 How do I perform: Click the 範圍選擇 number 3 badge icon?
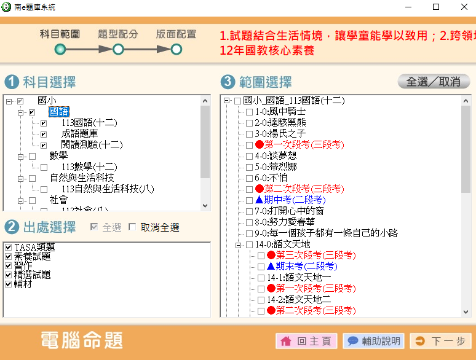228,82
